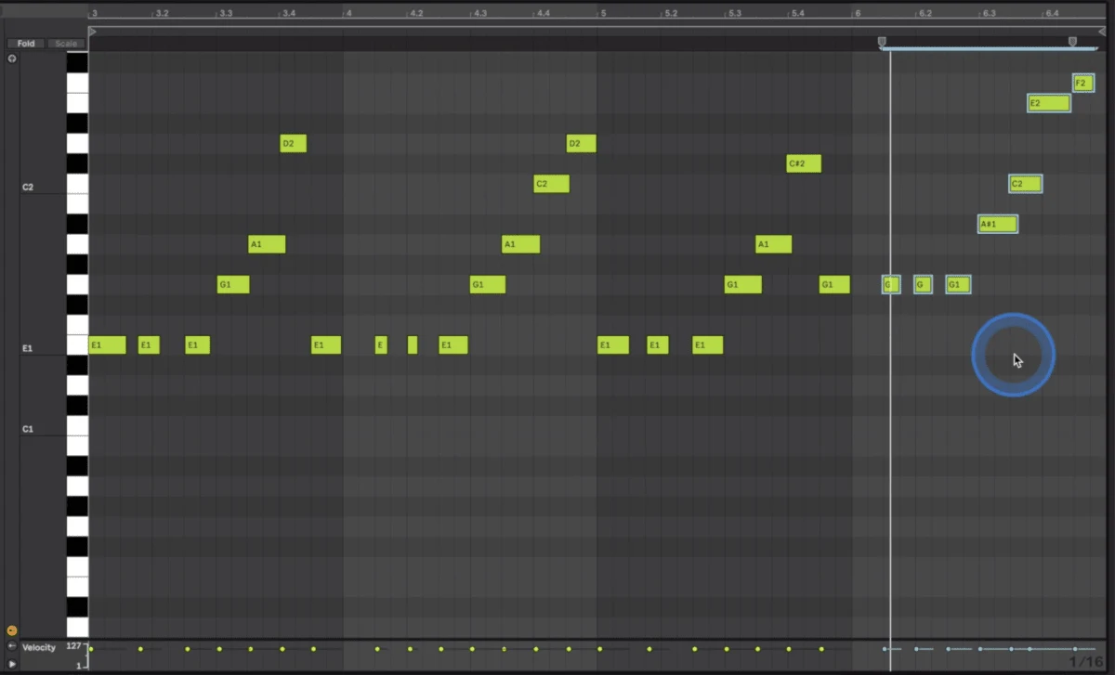Select the E2 note
Image resolution: width=1115 pixels, height=675 pixels.
click(x=1049, y=103)
